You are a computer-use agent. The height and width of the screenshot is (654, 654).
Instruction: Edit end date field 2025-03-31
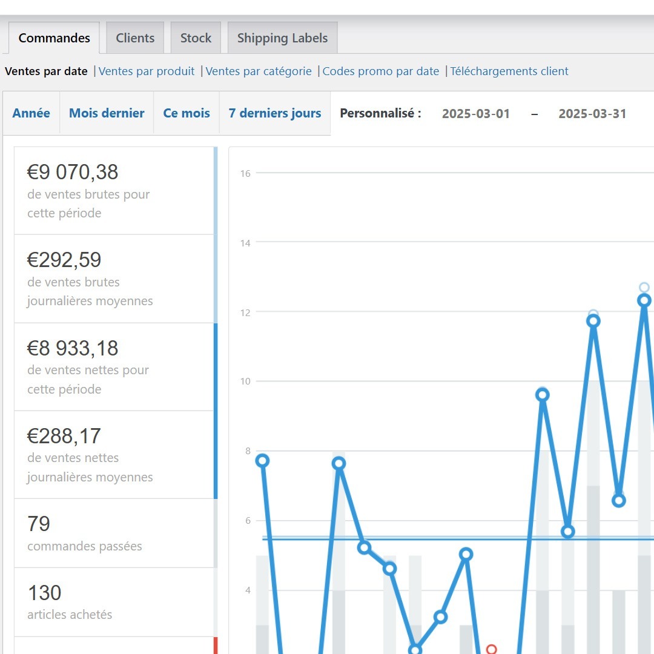(592, 113)
